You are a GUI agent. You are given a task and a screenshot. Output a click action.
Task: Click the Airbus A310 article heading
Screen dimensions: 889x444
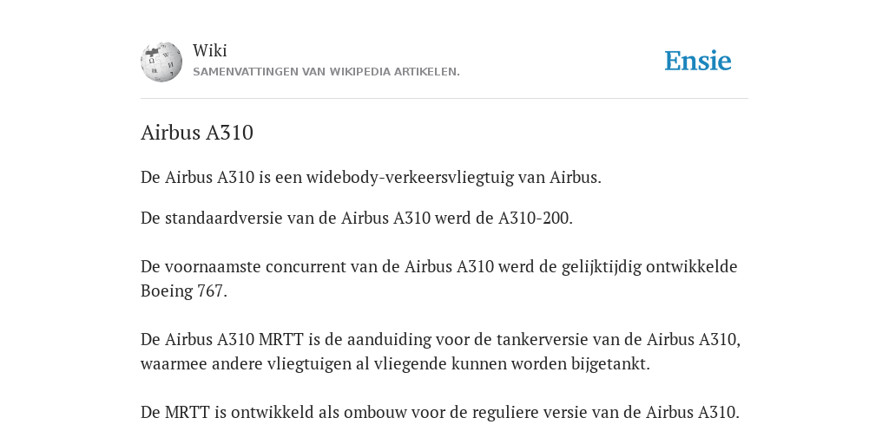pos(197,133)
